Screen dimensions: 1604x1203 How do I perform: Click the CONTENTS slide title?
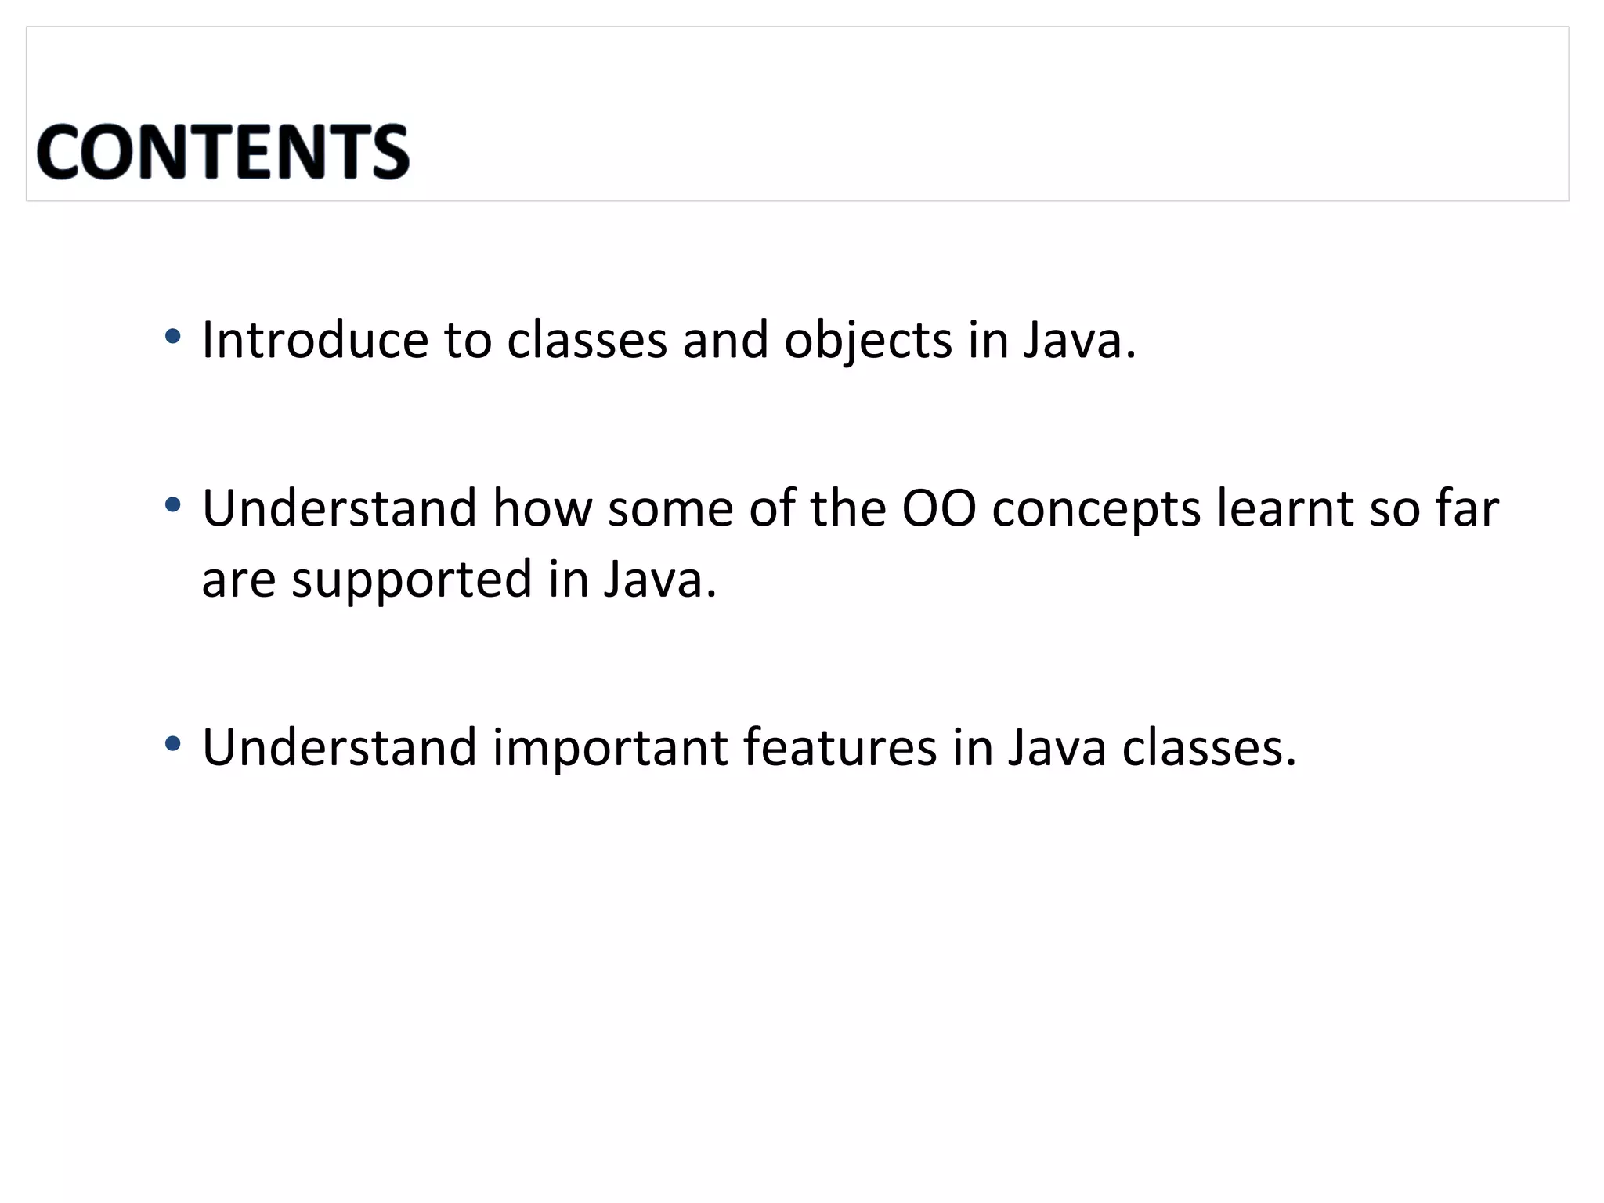(223, 152)
